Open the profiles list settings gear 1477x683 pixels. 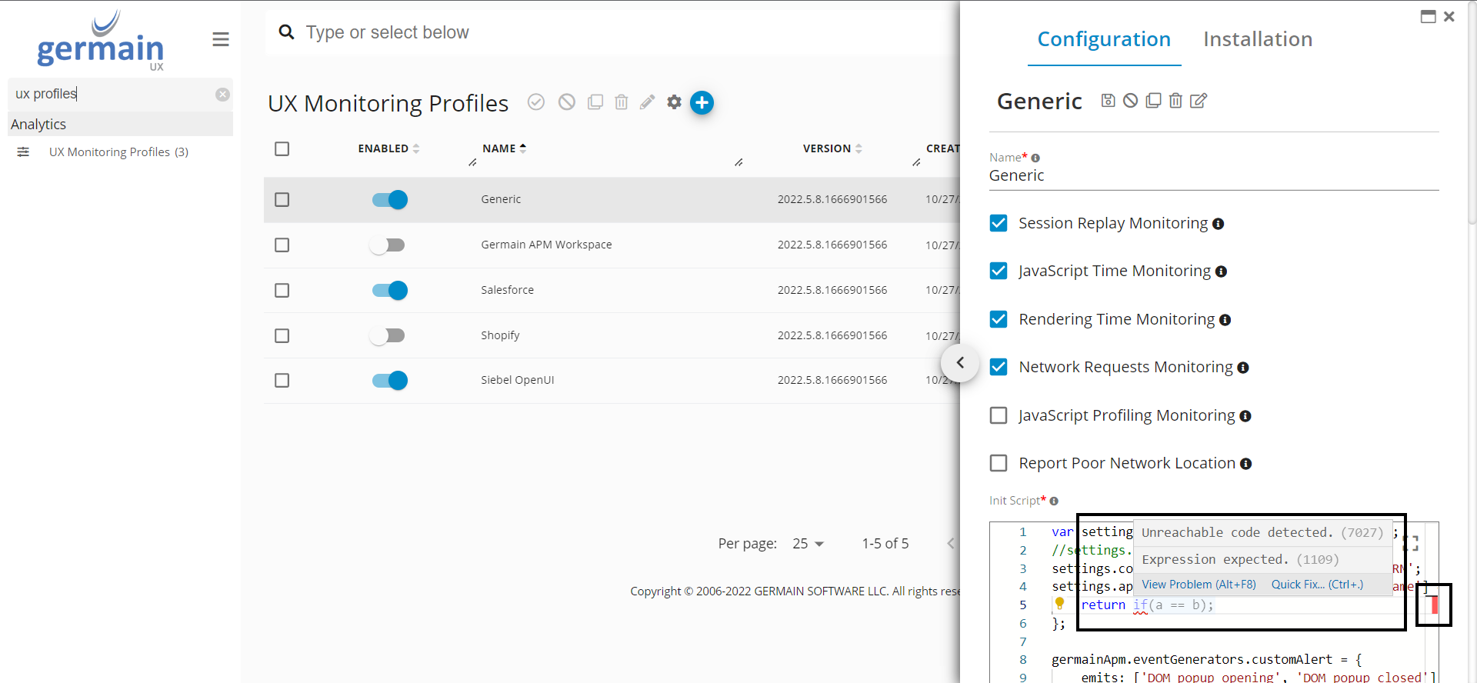[x=674, y=102]
